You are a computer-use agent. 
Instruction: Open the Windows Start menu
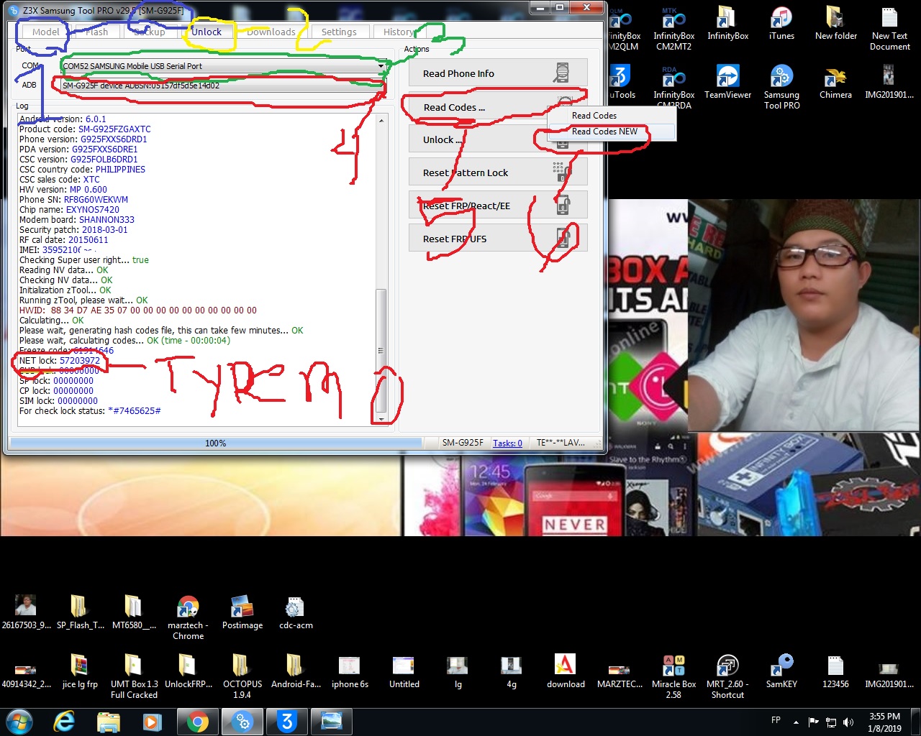click(x=19, y=722)
